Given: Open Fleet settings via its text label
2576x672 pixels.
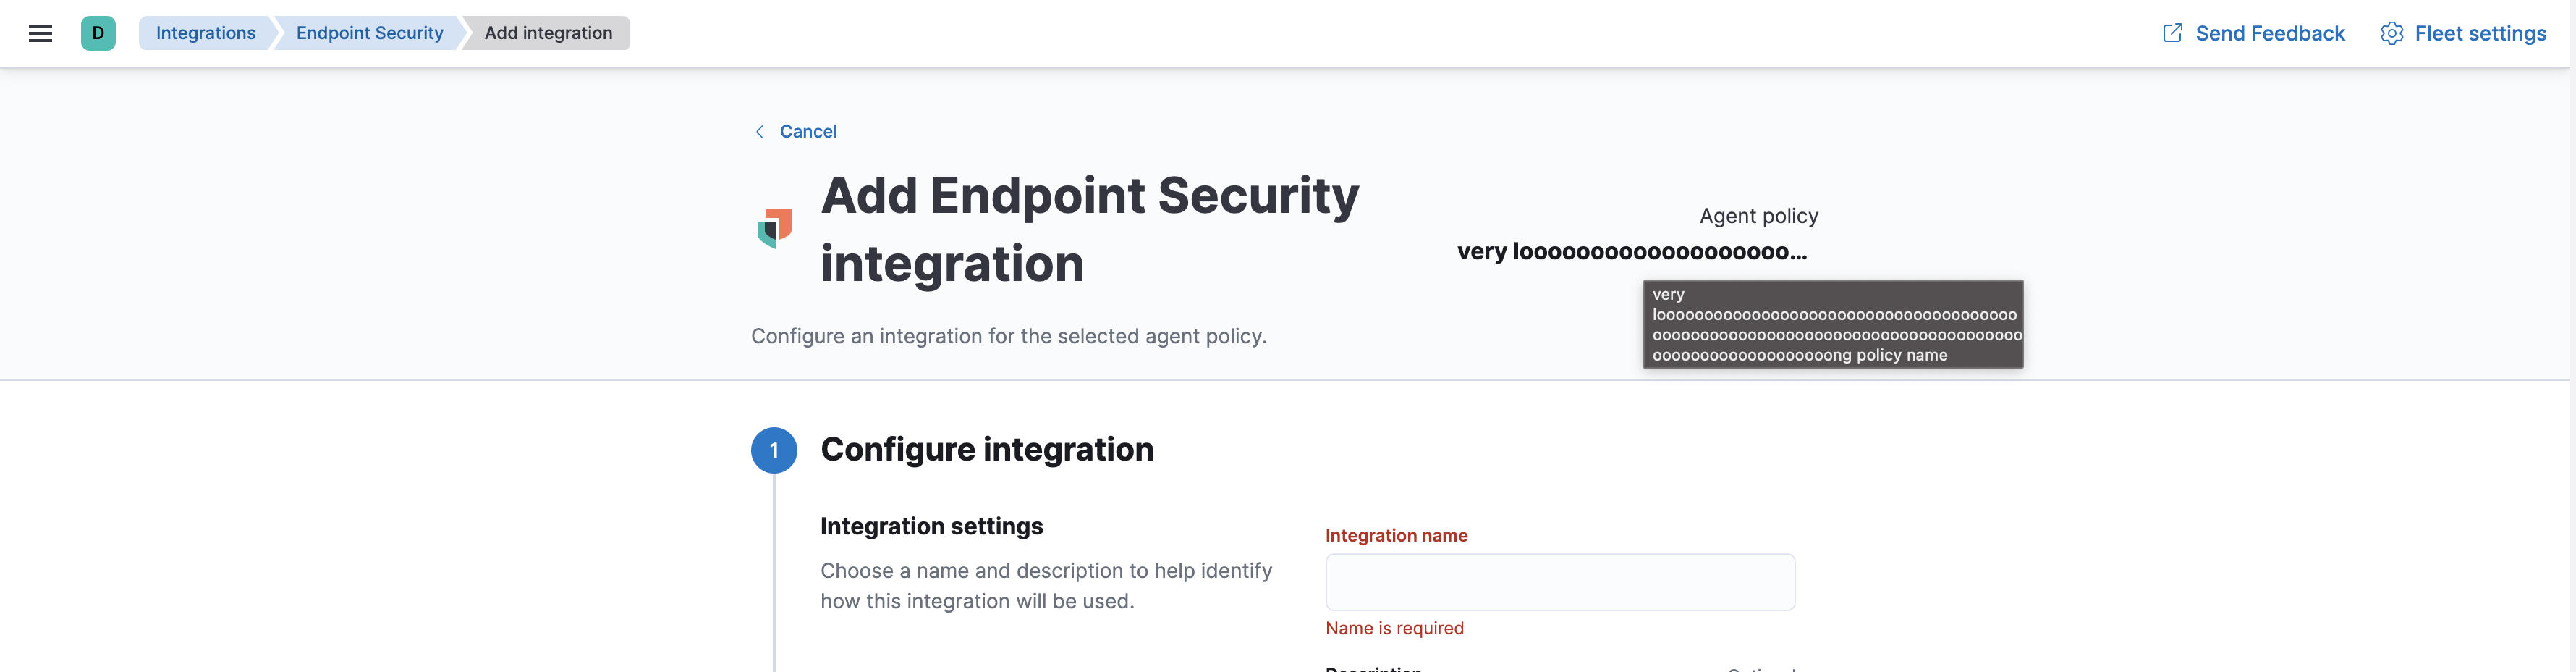Looking at the screenshot, I should [2480, 33].
